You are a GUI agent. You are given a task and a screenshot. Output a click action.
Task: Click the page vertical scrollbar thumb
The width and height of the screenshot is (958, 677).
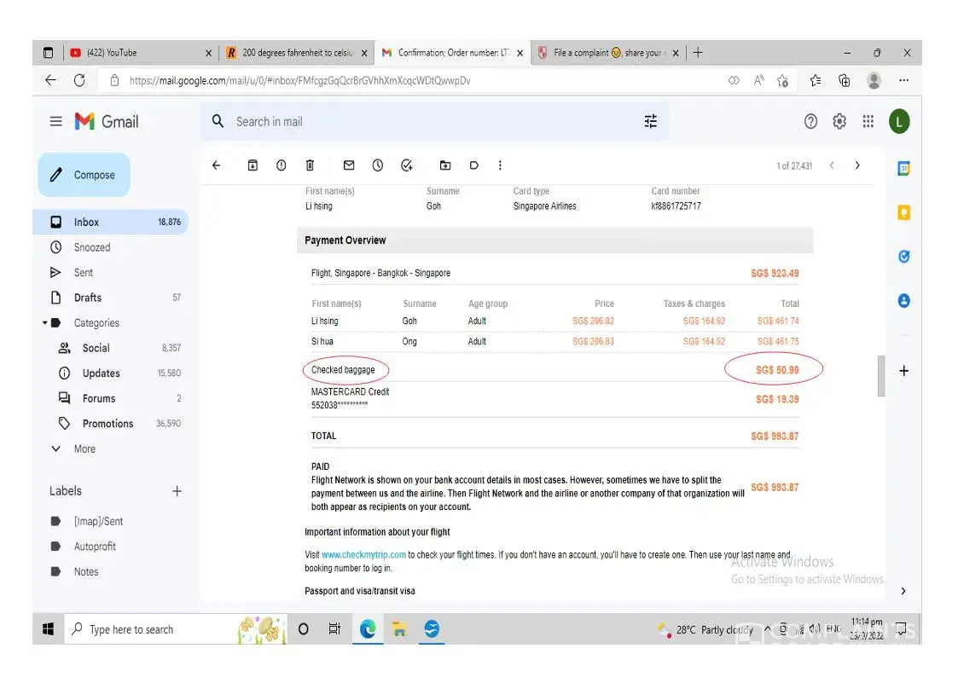[x=881, y=376]
